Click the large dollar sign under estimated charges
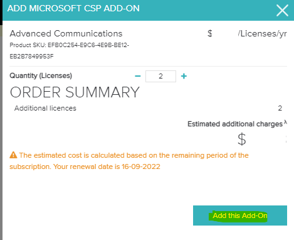 [x=242, y=139]
